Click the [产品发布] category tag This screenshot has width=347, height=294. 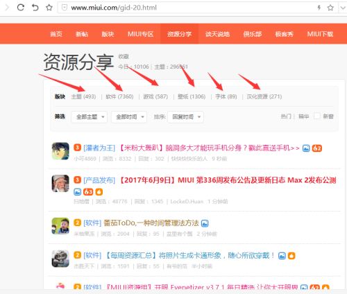click(99, 180)
